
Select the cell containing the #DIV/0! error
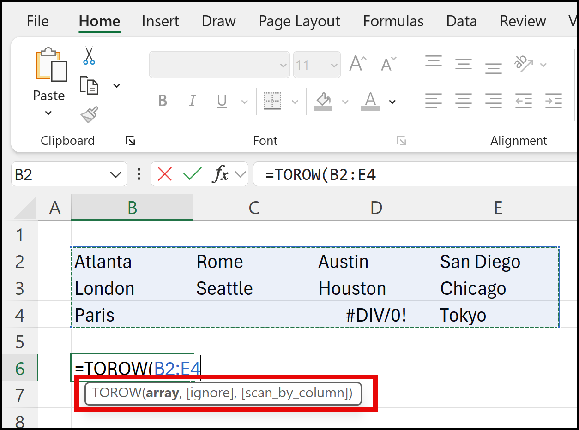coord(376,315)
